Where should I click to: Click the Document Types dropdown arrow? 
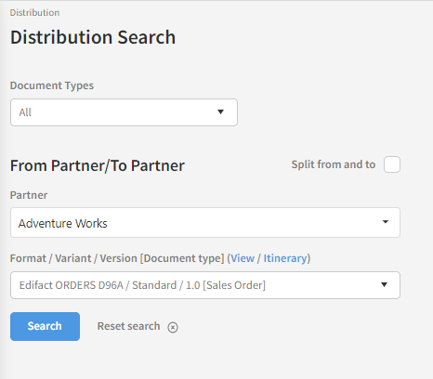point(220,112)
